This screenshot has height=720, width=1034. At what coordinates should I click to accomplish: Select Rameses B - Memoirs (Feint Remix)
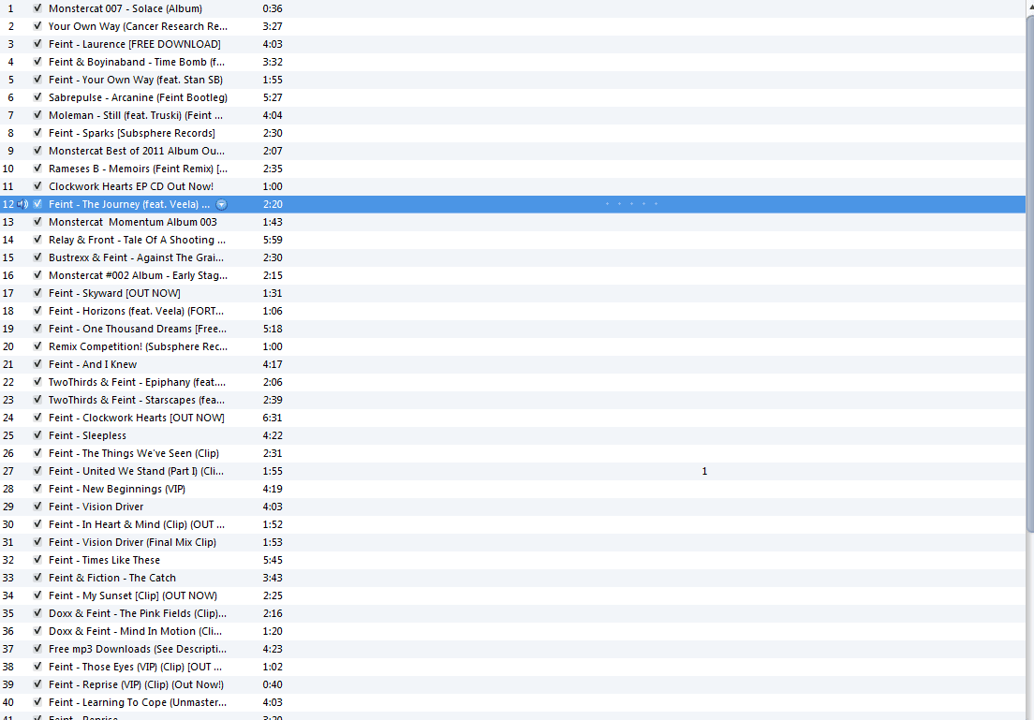pos(138,169)
